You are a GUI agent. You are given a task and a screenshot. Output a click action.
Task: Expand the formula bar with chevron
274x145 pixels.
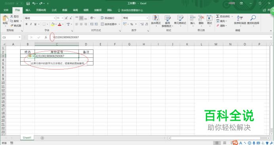[271, 37]
